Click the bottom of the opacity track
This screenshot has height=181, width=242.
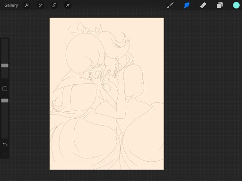coord(5,136)
